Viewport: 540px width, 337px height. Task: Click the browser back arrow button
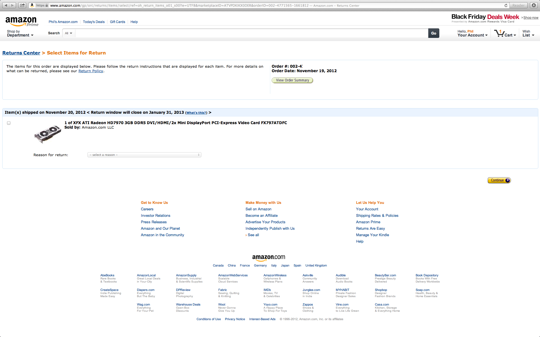point(6,5)
